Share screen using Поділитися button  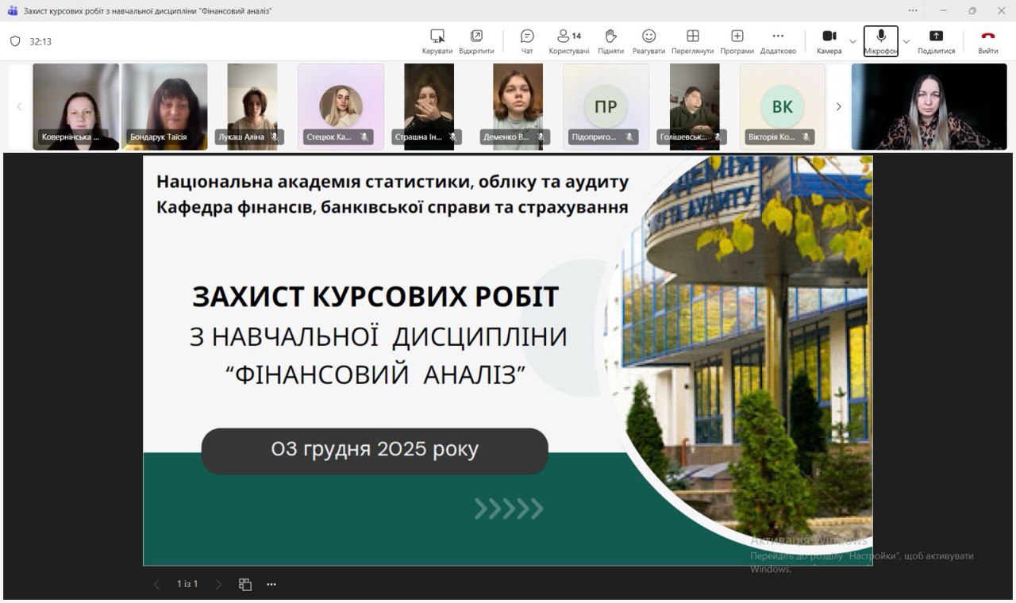click(936, 40)
